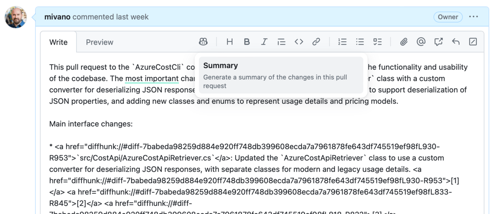The image size is (493, 214).
Task: Apply italic formatting icon
Action: (x=264, y=42)
